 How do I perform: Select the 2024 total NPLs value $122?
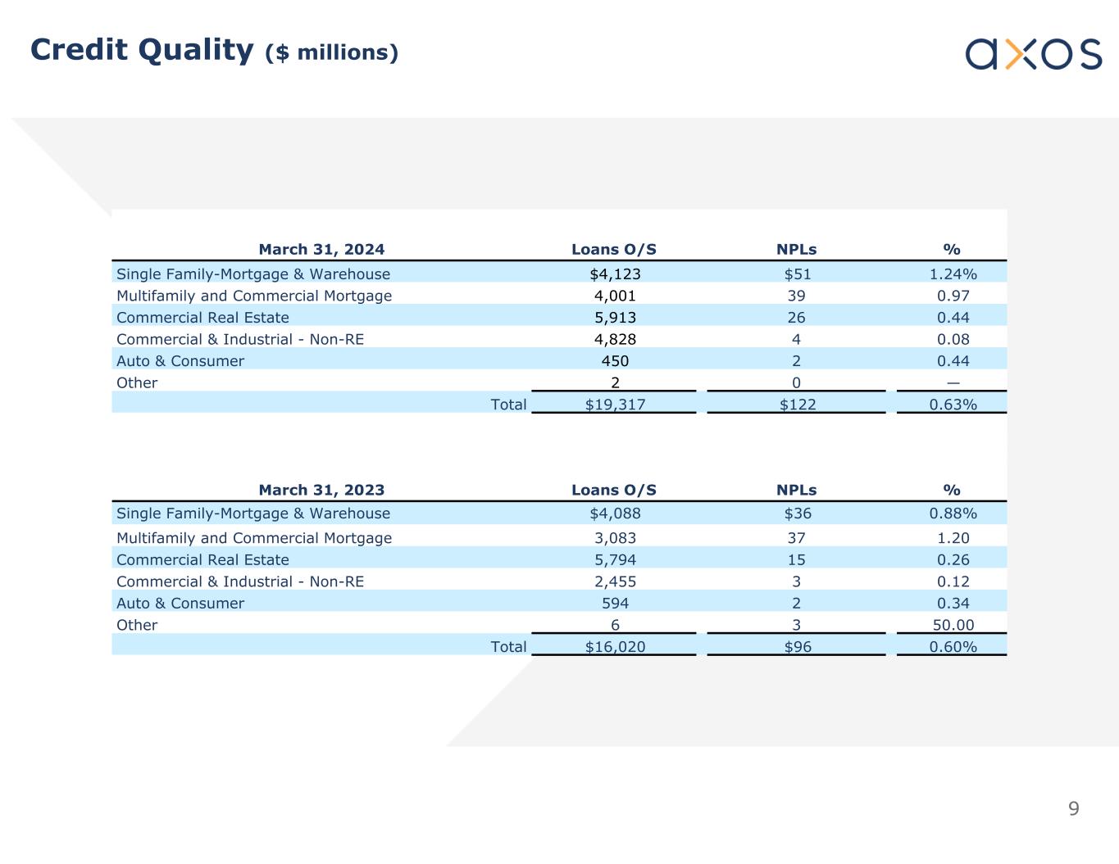tap(797, 404)
